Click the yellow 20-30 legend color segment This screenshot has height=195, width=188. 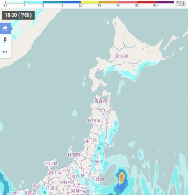tap(90, 2)
